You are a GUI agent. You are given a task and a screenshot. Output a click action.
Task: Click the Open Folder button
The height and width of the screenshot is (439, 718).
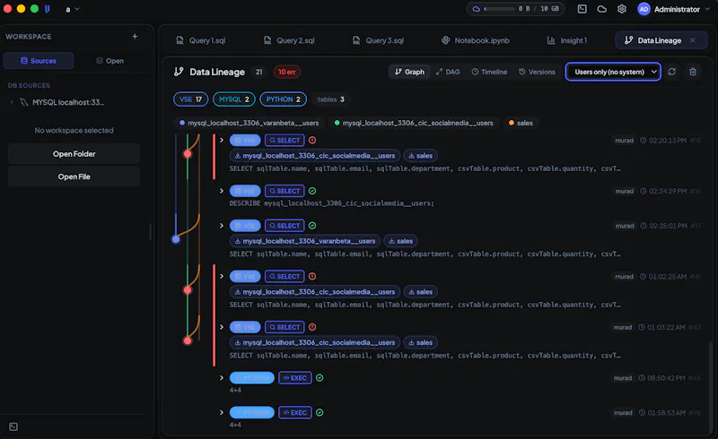[74, 154]
